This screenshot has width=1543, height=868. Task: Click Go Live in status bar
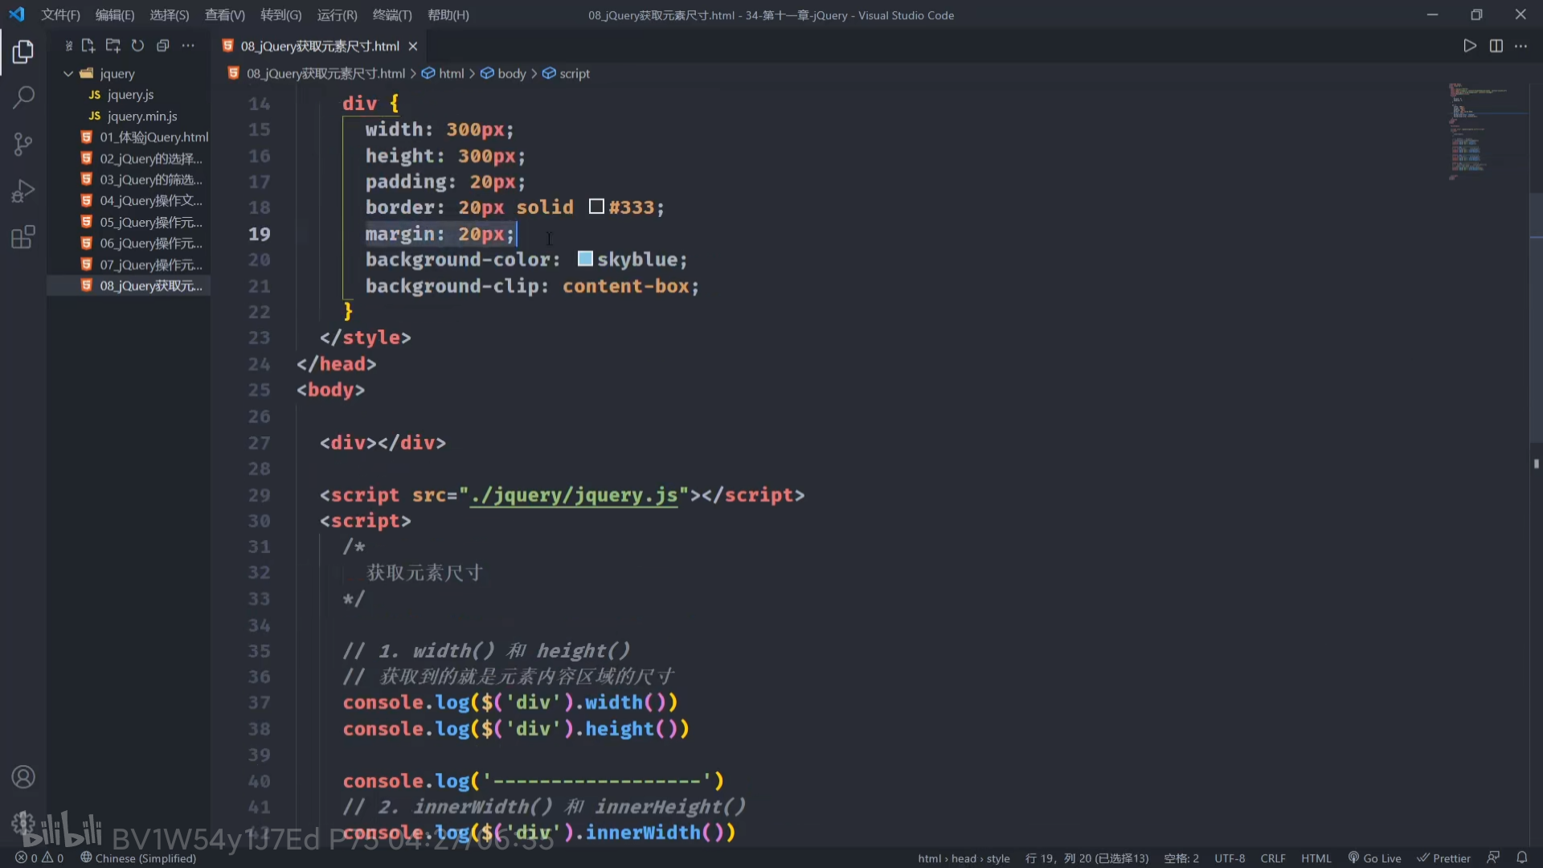(x=1374, y=858)
